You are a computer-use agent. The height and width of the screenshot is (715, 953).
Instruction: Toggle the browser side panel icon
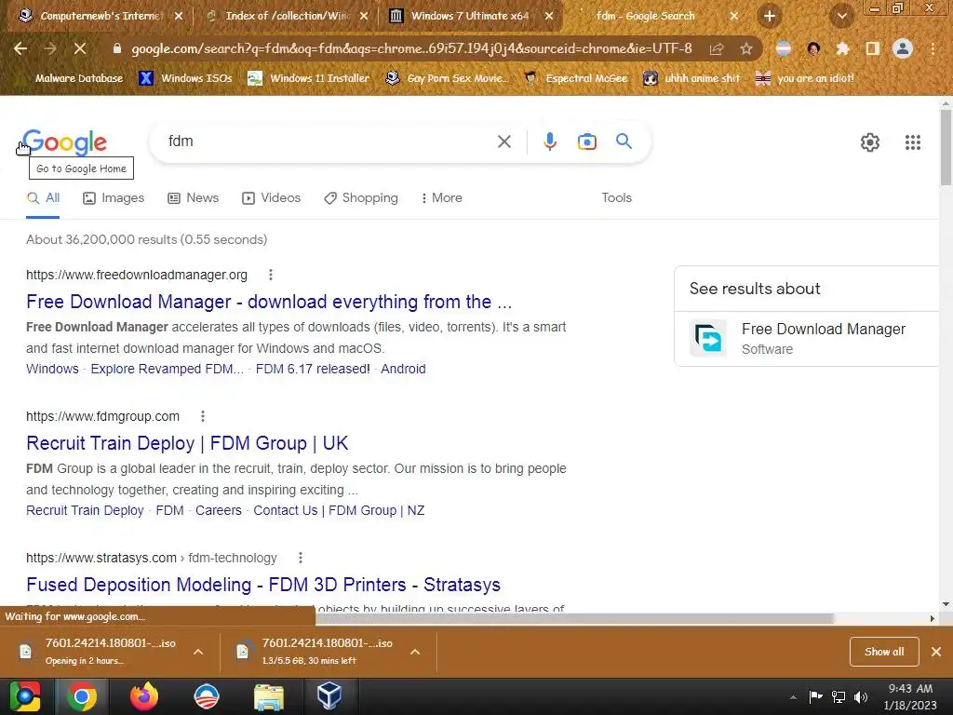click(872, 48)
